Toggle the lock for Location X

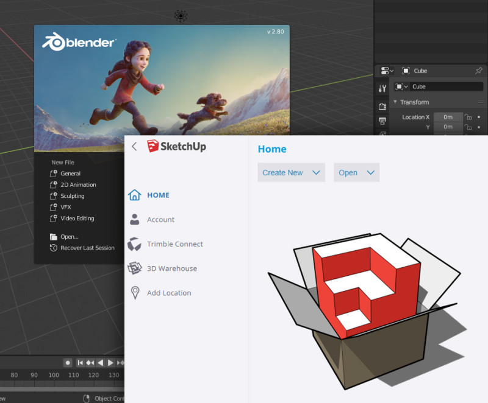[468, 117]
